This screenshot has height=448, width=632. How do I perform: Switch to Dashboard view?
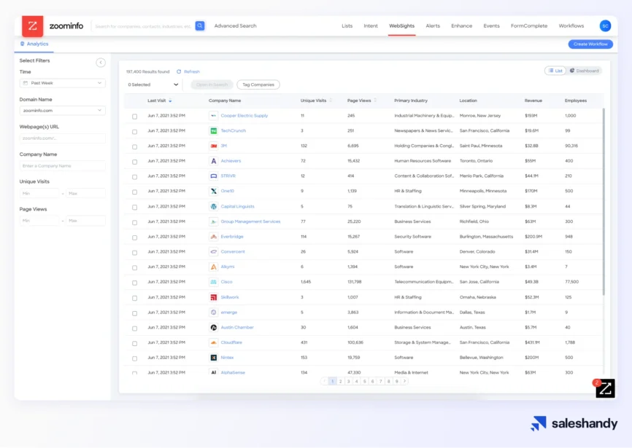(584, 71)
